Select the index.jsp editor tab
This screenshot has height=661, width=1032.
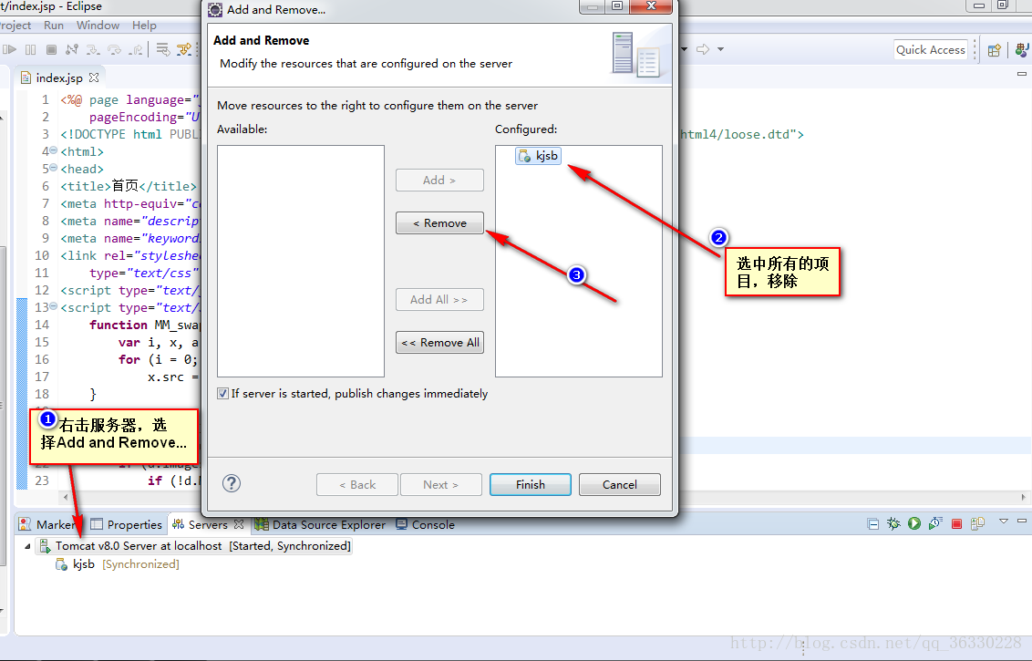pyautogui.click(x=59, y=77)
